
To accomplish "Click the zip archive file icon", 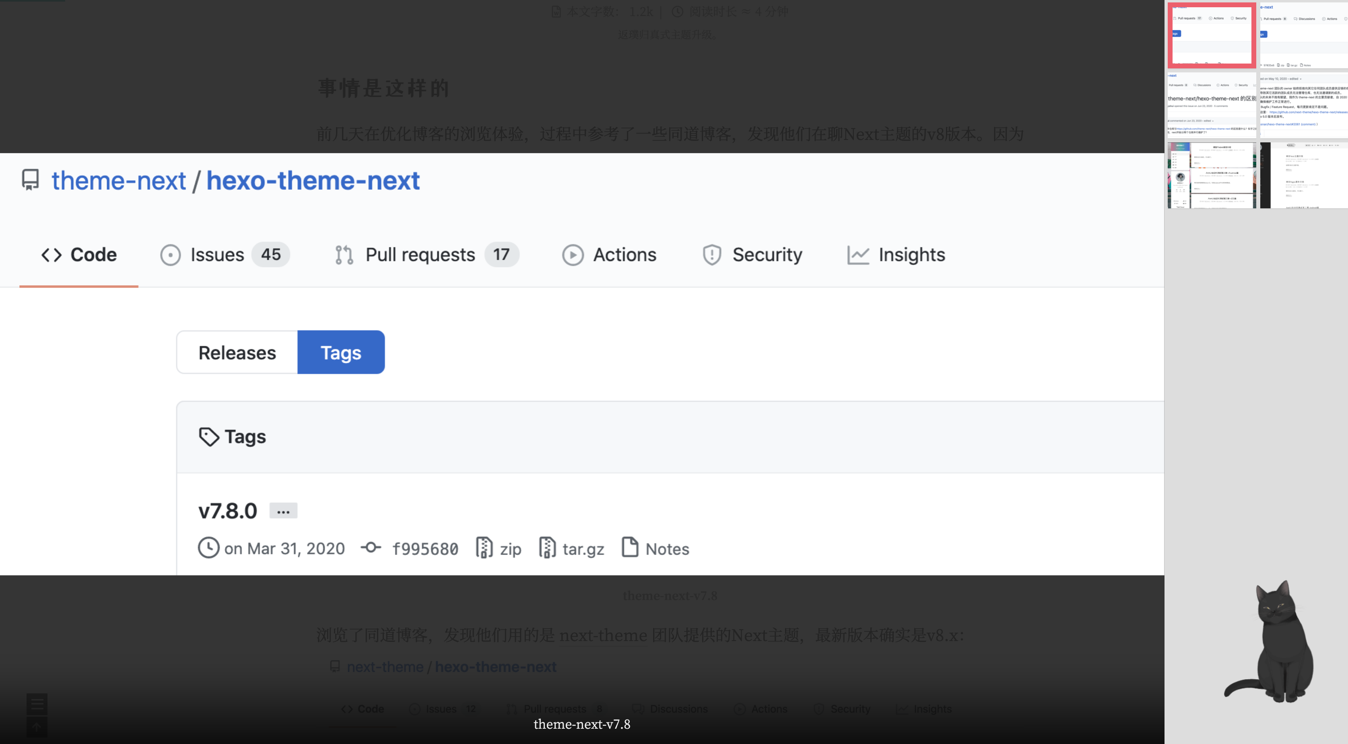I will click(484, 548).
